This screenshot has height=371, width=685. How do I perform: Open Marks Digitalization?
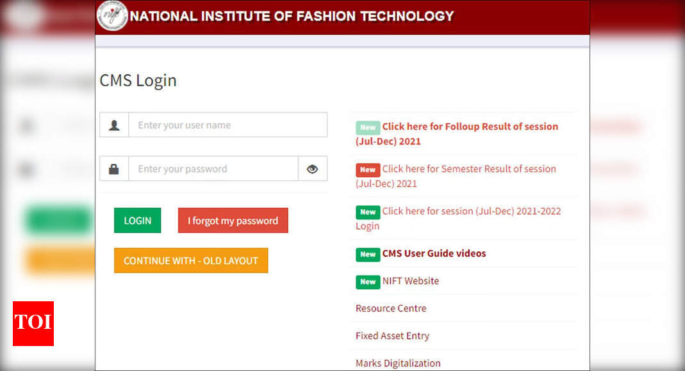[x=397, y=363]
